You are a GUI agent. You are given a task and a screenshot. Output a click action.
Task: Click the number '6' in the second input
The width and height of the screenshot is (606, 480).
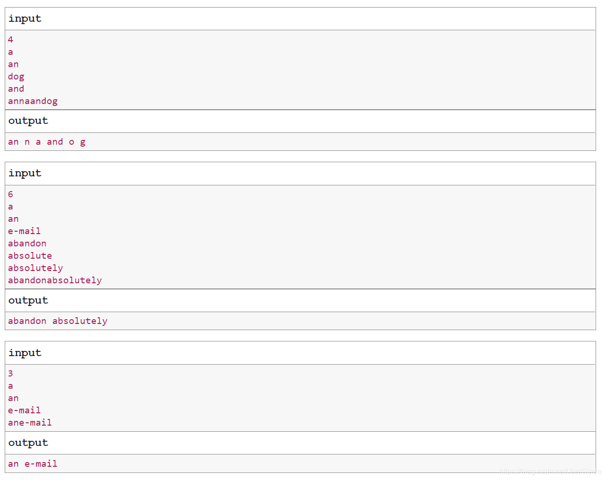tap(10, 194)
